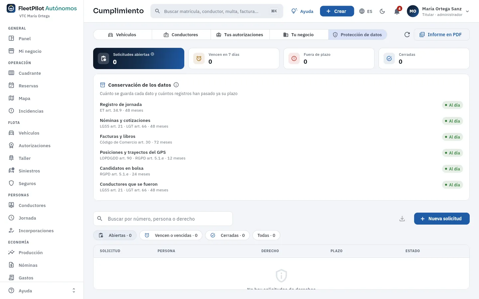Open Incidencias in sidebar
This screenshot has height=299, width=479.
pos(42,111)
